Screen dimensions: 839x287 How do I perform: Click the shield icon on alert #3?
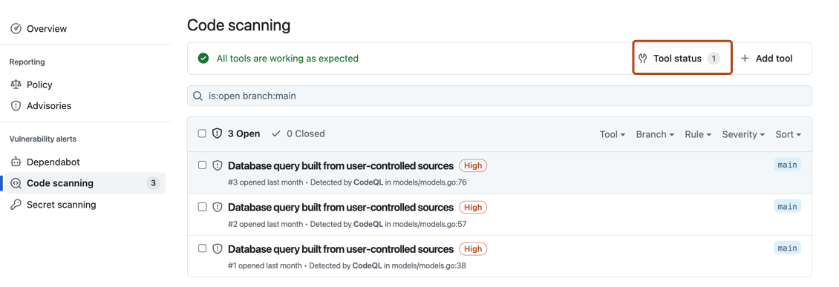(218, 165)
